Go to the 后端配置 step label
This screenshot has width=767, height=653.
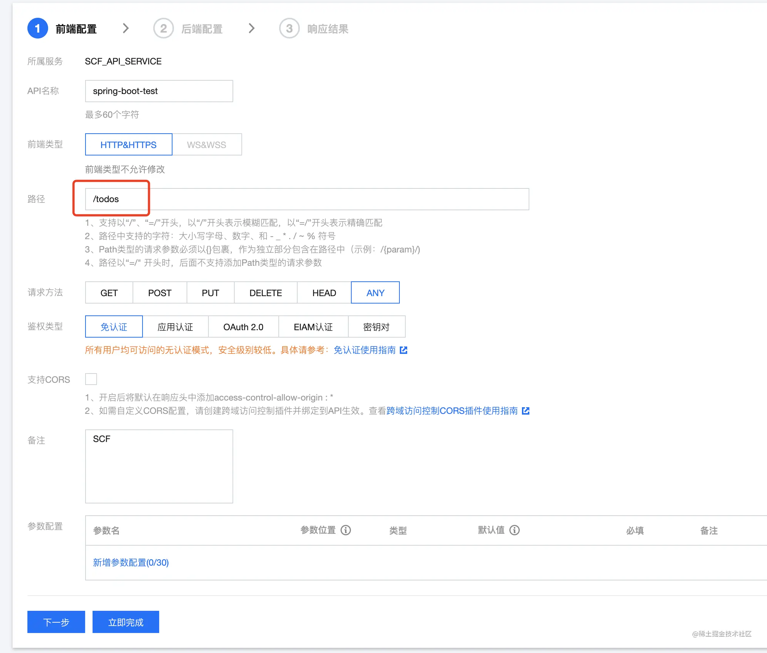click(202, 29)
